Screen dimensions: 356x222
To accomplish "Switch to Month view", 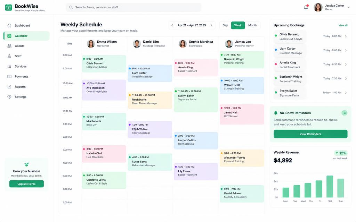I will pos(252,25).
